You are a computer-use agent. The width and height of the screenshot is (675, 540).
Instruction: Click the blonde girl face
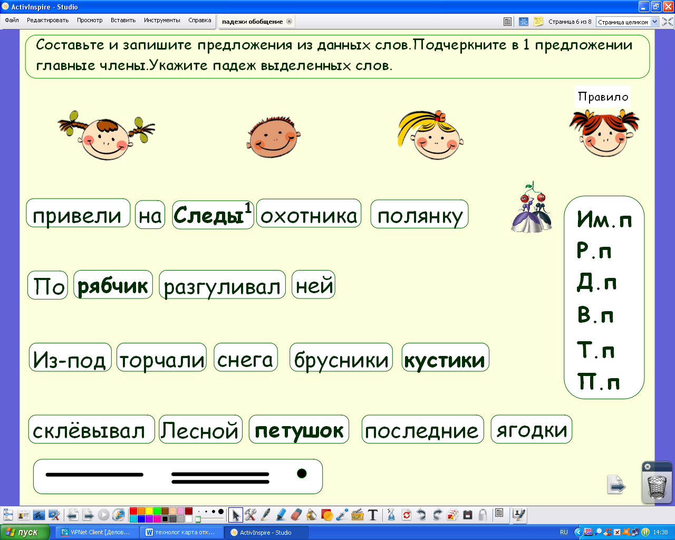click(x=430, y=135)
